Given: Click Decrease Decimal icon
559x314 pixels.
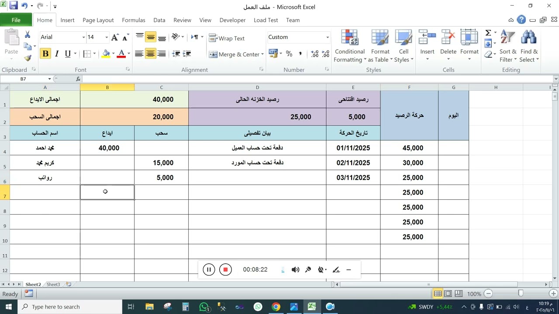Looking at the screenshot, I should [x=325, y=54].
